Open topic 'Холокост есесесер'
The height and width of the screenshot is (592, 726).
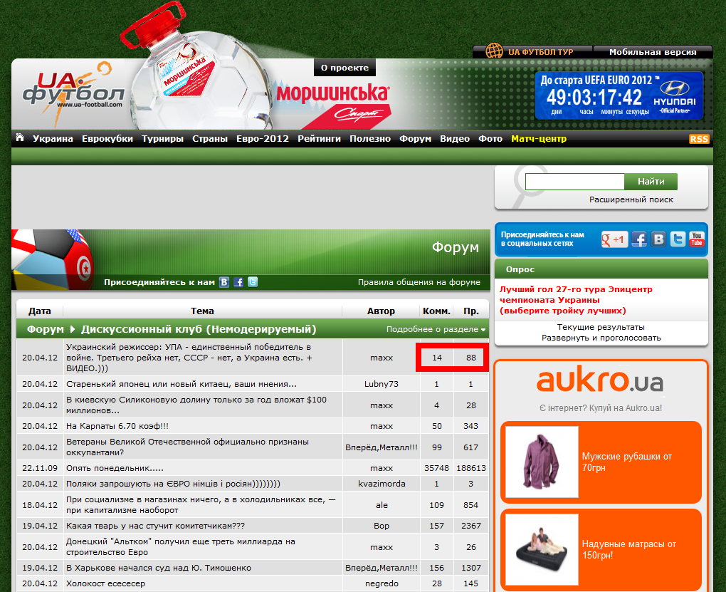coord(105,583)
